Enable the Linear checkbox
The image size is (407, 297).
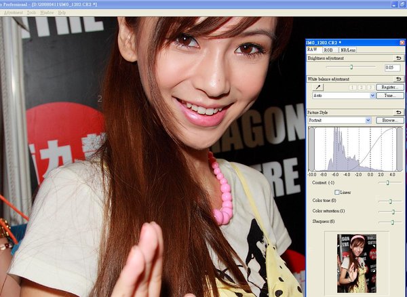[337, 192]
